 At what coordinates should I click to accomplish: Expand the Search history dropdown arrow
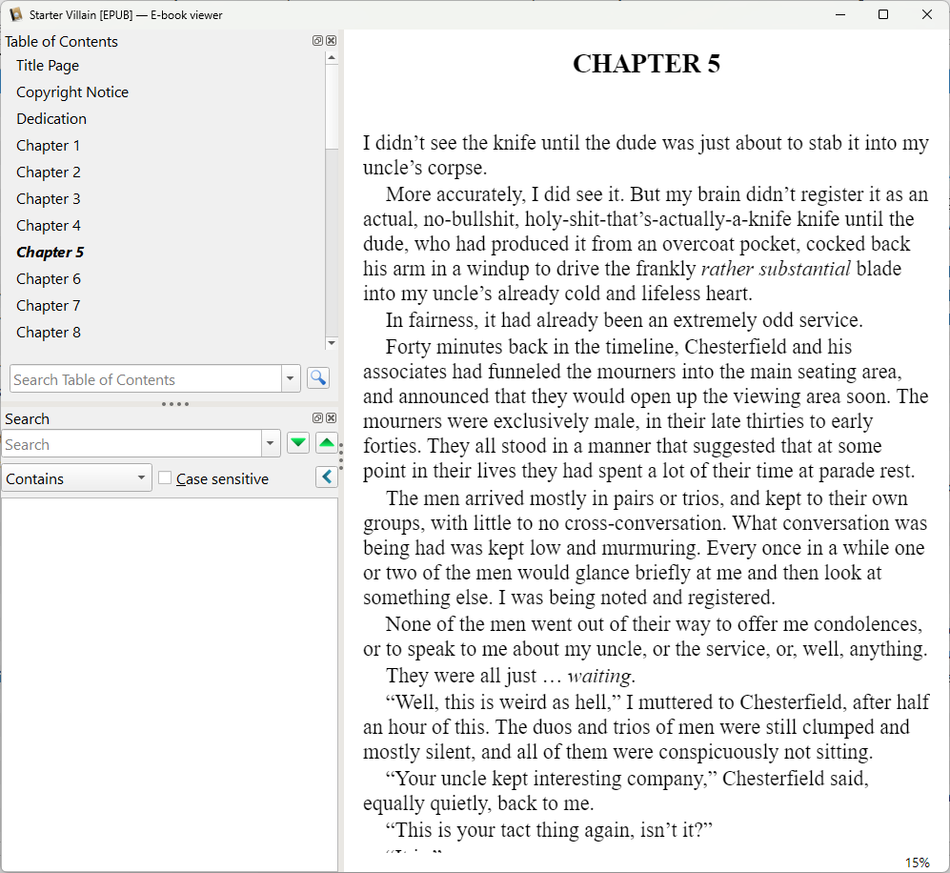(271, 443)
